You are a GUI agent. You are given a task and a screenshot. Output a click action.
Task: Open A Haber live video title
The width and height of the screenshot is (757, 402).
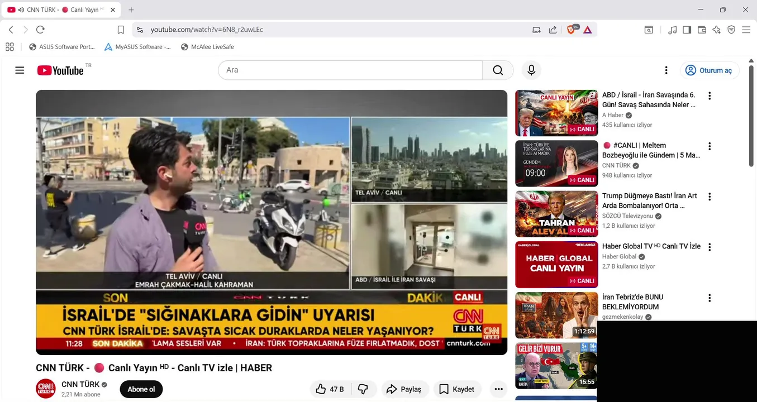[x=649, y=100]
